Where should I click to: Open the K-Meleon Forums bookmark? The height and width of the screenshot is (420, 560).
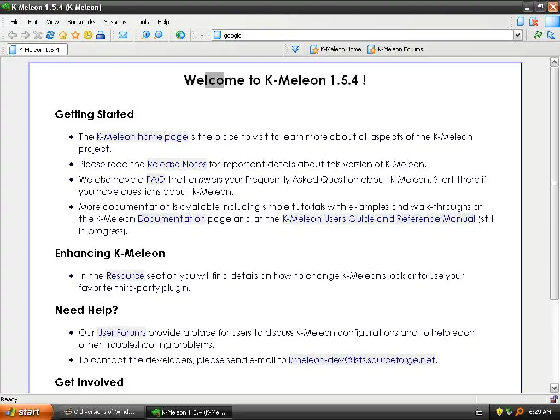pos(395,49)
